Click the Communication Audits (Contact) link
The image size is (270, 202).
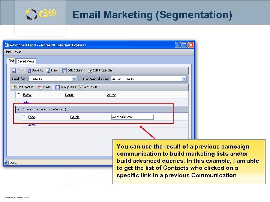point(44,109)
